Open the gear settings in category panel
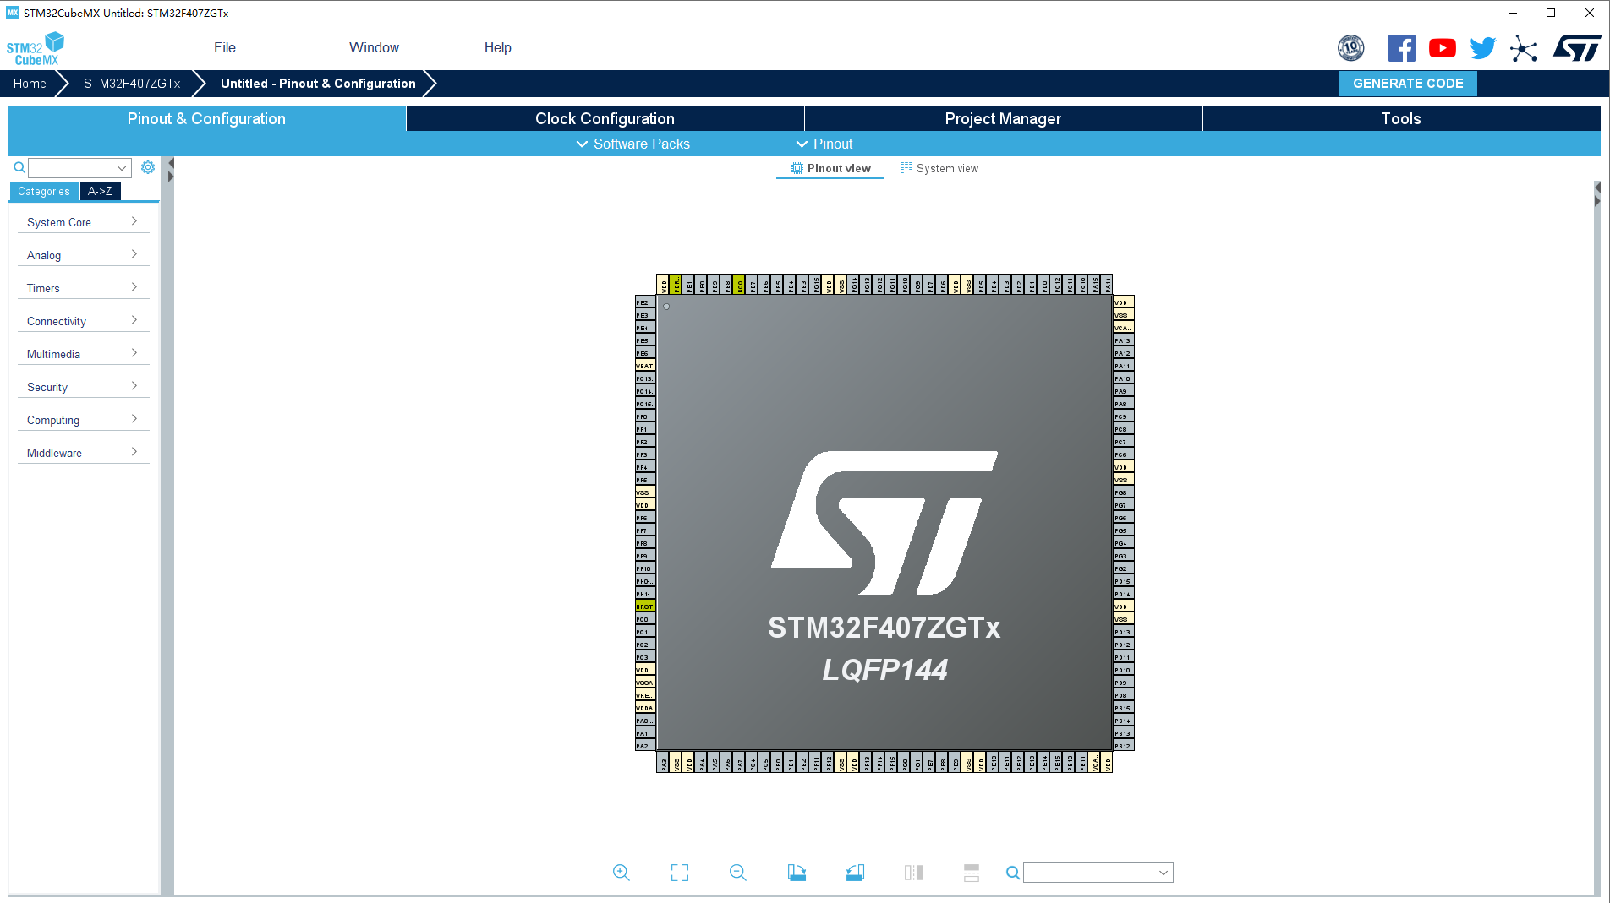The width and height of the screenshot is (1610, 903). pos(148,167)
